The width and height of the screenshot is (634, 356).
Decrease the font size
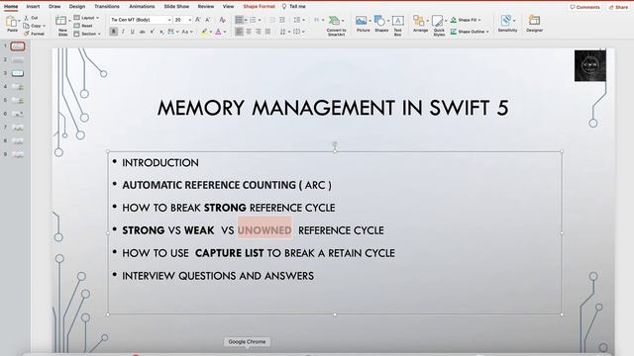click(208, 20)
